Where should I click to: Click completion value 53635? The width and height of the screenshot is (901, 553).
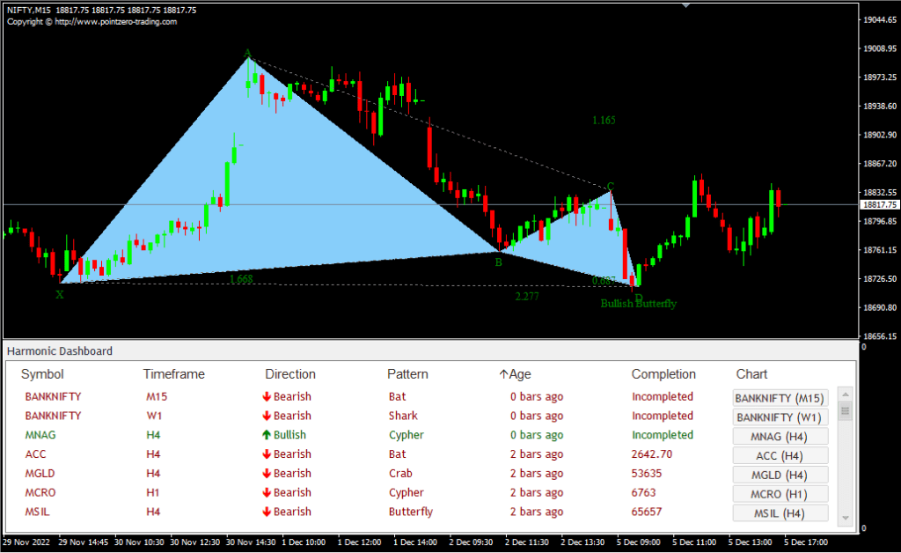click(647, 474)
